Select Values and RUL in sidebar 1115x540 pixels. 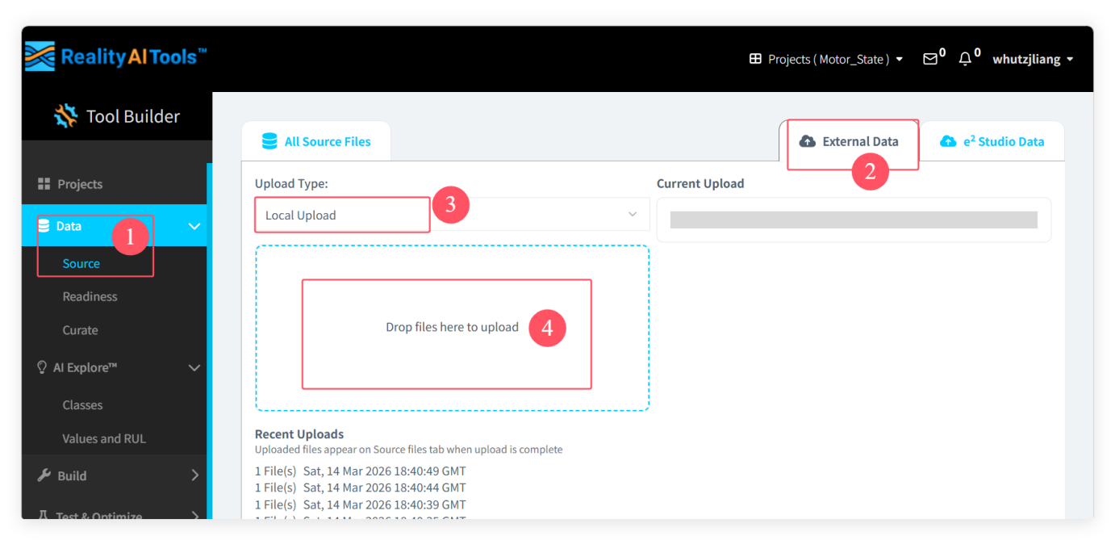pyautogui.click(x=104, y=438)
